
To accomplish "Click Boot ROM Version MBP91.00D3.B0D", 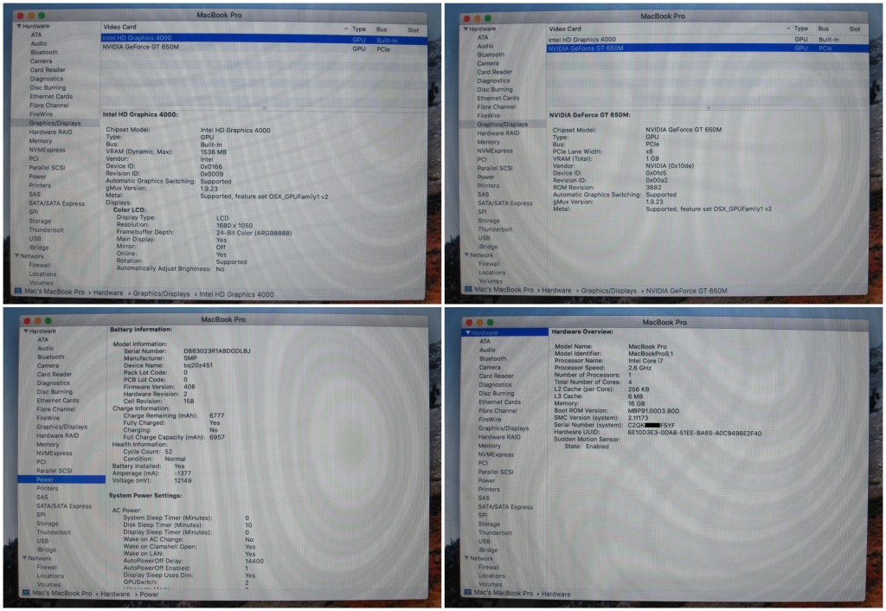I will 654,411.
